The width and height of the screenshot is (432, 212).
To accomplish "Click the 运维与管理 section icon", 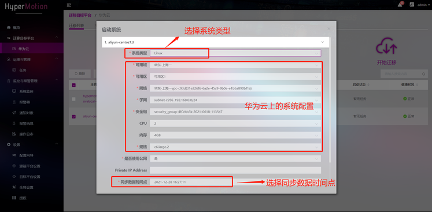I will coord(9,59).
